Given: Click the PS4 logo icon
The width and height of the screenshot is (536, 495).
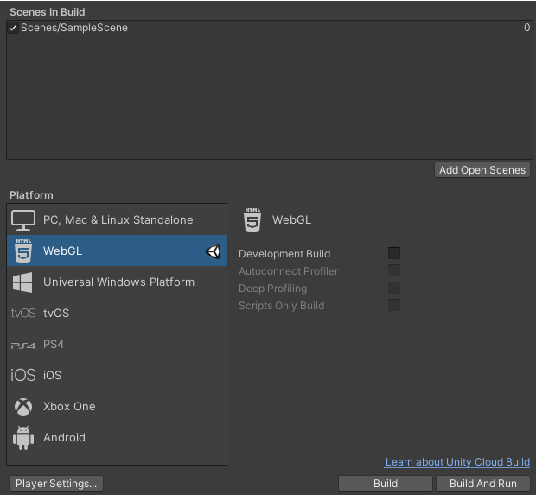Looking at the screenshot, I should pyautogui.click(x=23, y=346).
